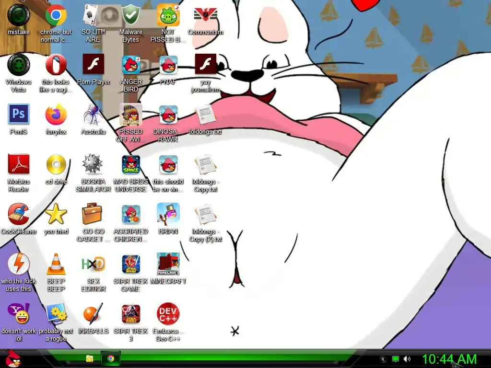This screenshot has width=491, height=368.
Task: Open the volume speaker tray icon
Action: 407,359
